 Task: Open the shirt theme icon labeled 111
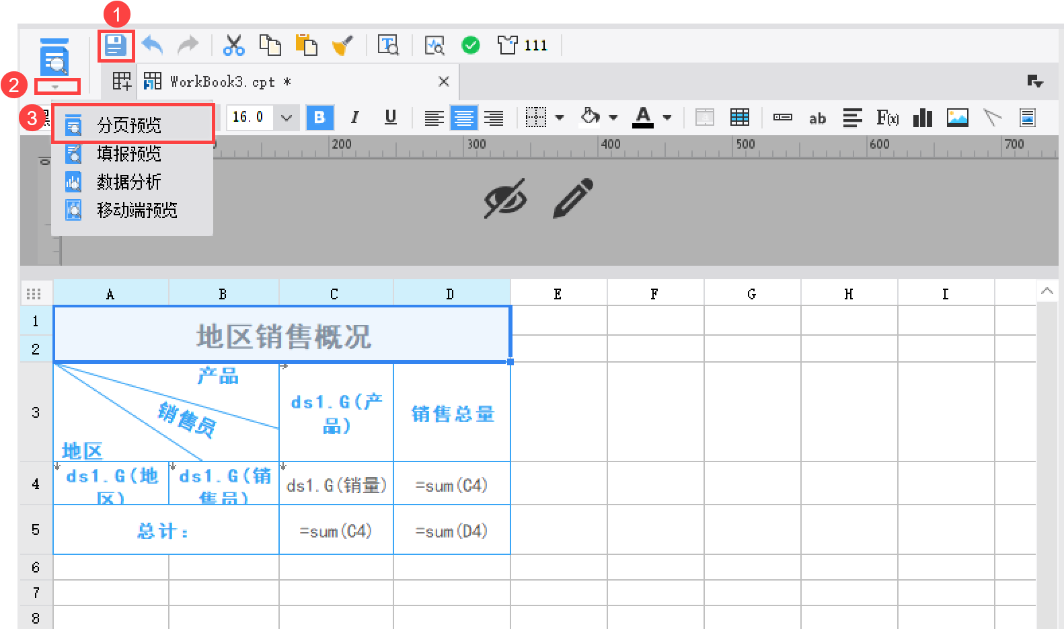pos(522,45)
